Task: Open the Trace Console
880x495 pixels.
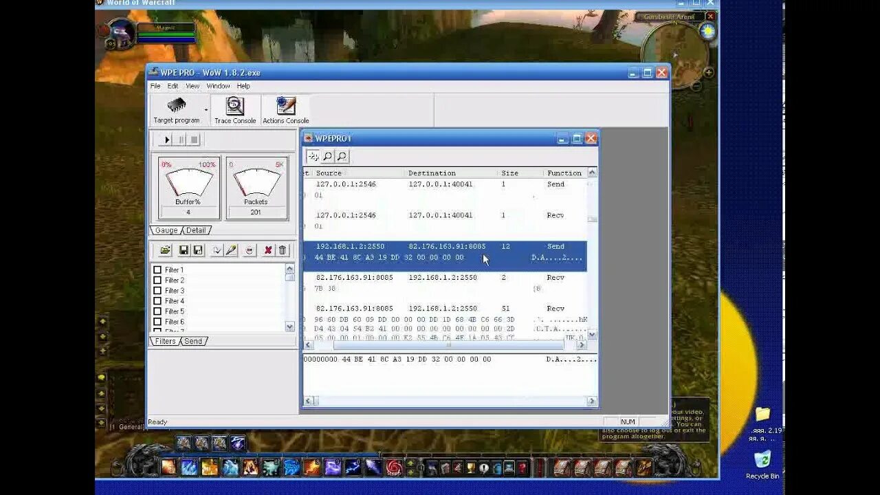Action: click(235, 110)
